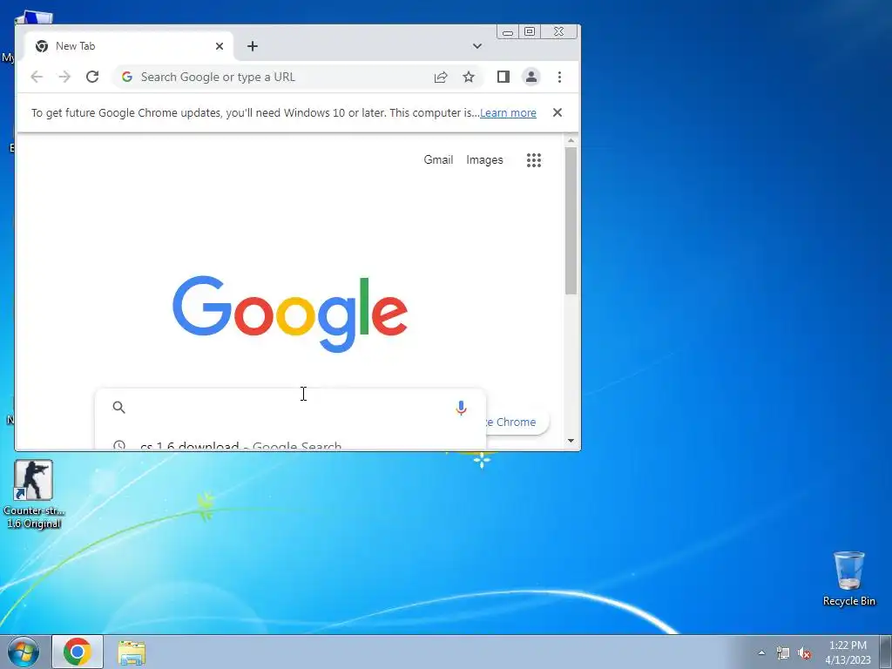
Task: Expand the tab search chevron
Action: click(x=477, y=46)
